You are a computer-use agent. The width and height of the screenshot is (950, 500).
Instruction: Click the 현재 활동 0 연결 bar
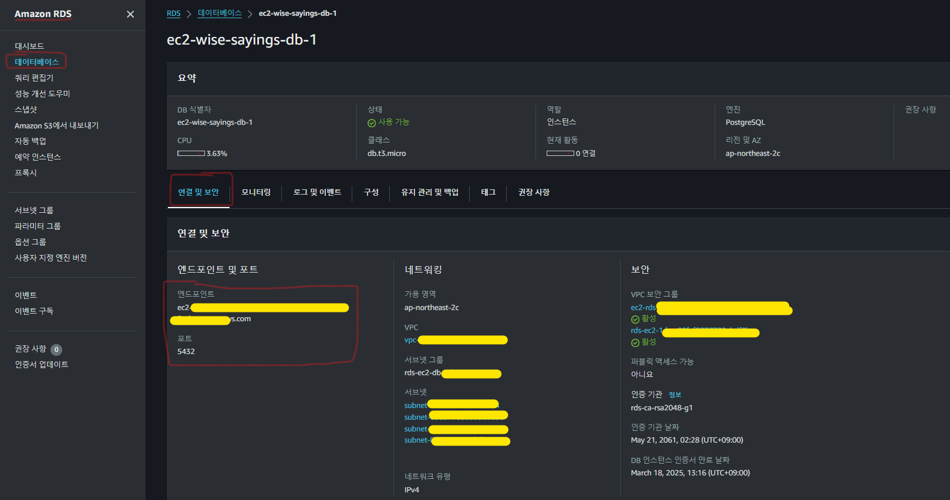(560, 154)
